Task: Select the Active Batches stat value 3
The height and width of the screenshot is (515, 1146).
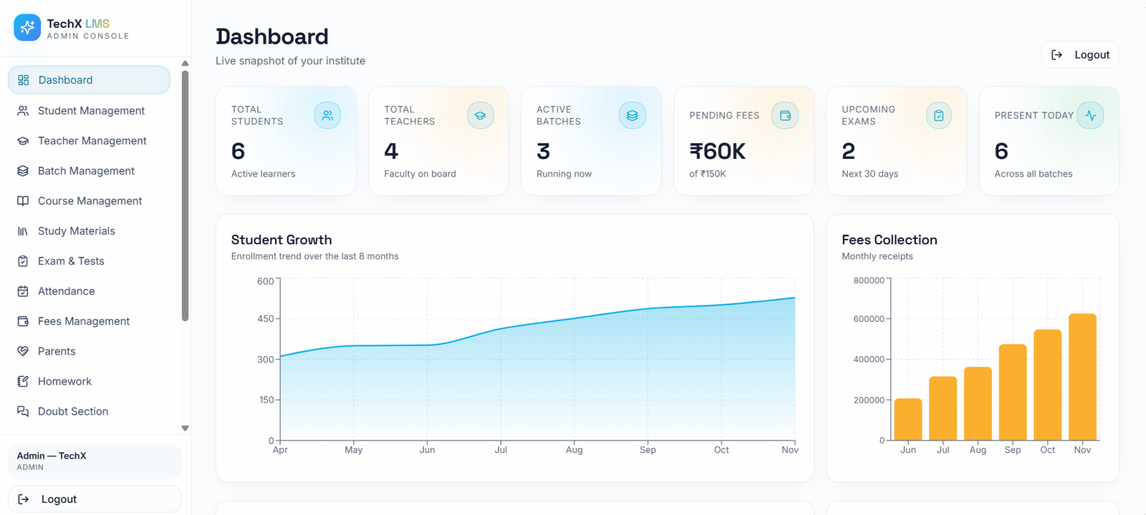Action: coord(544,152)
